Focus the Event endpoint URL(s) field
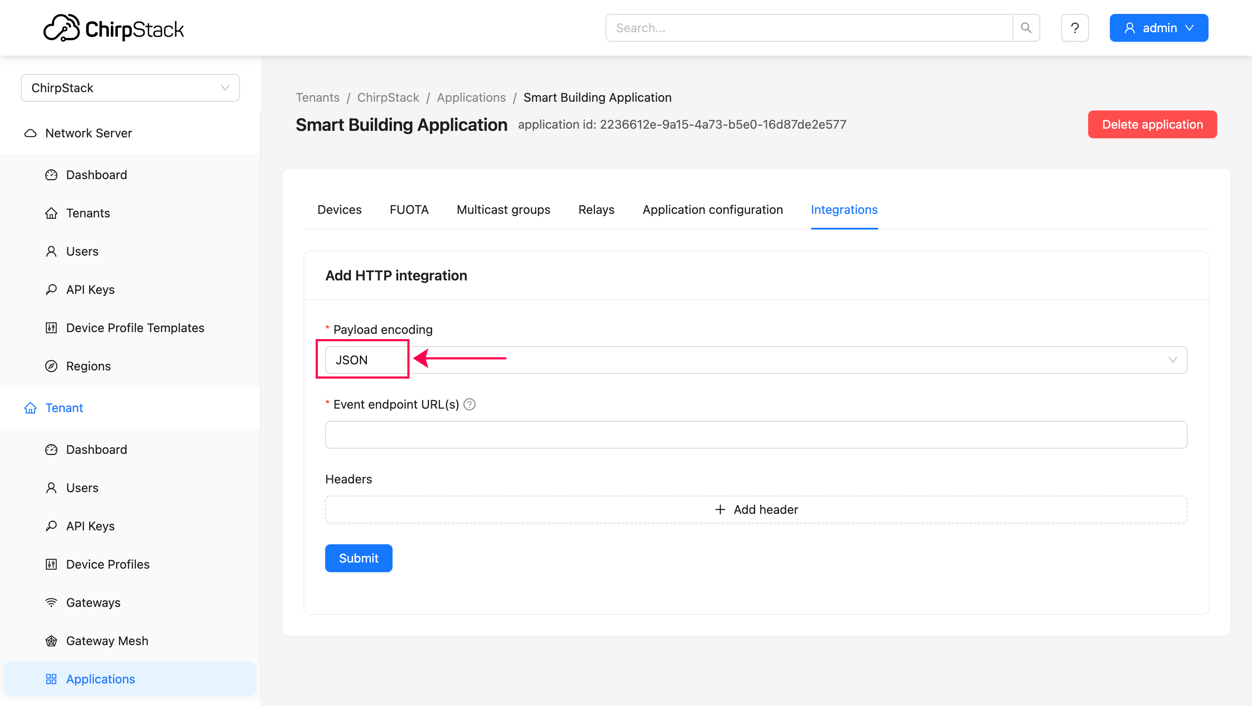1252x706 pixels. pyautogui.click(x=756, y=435)
